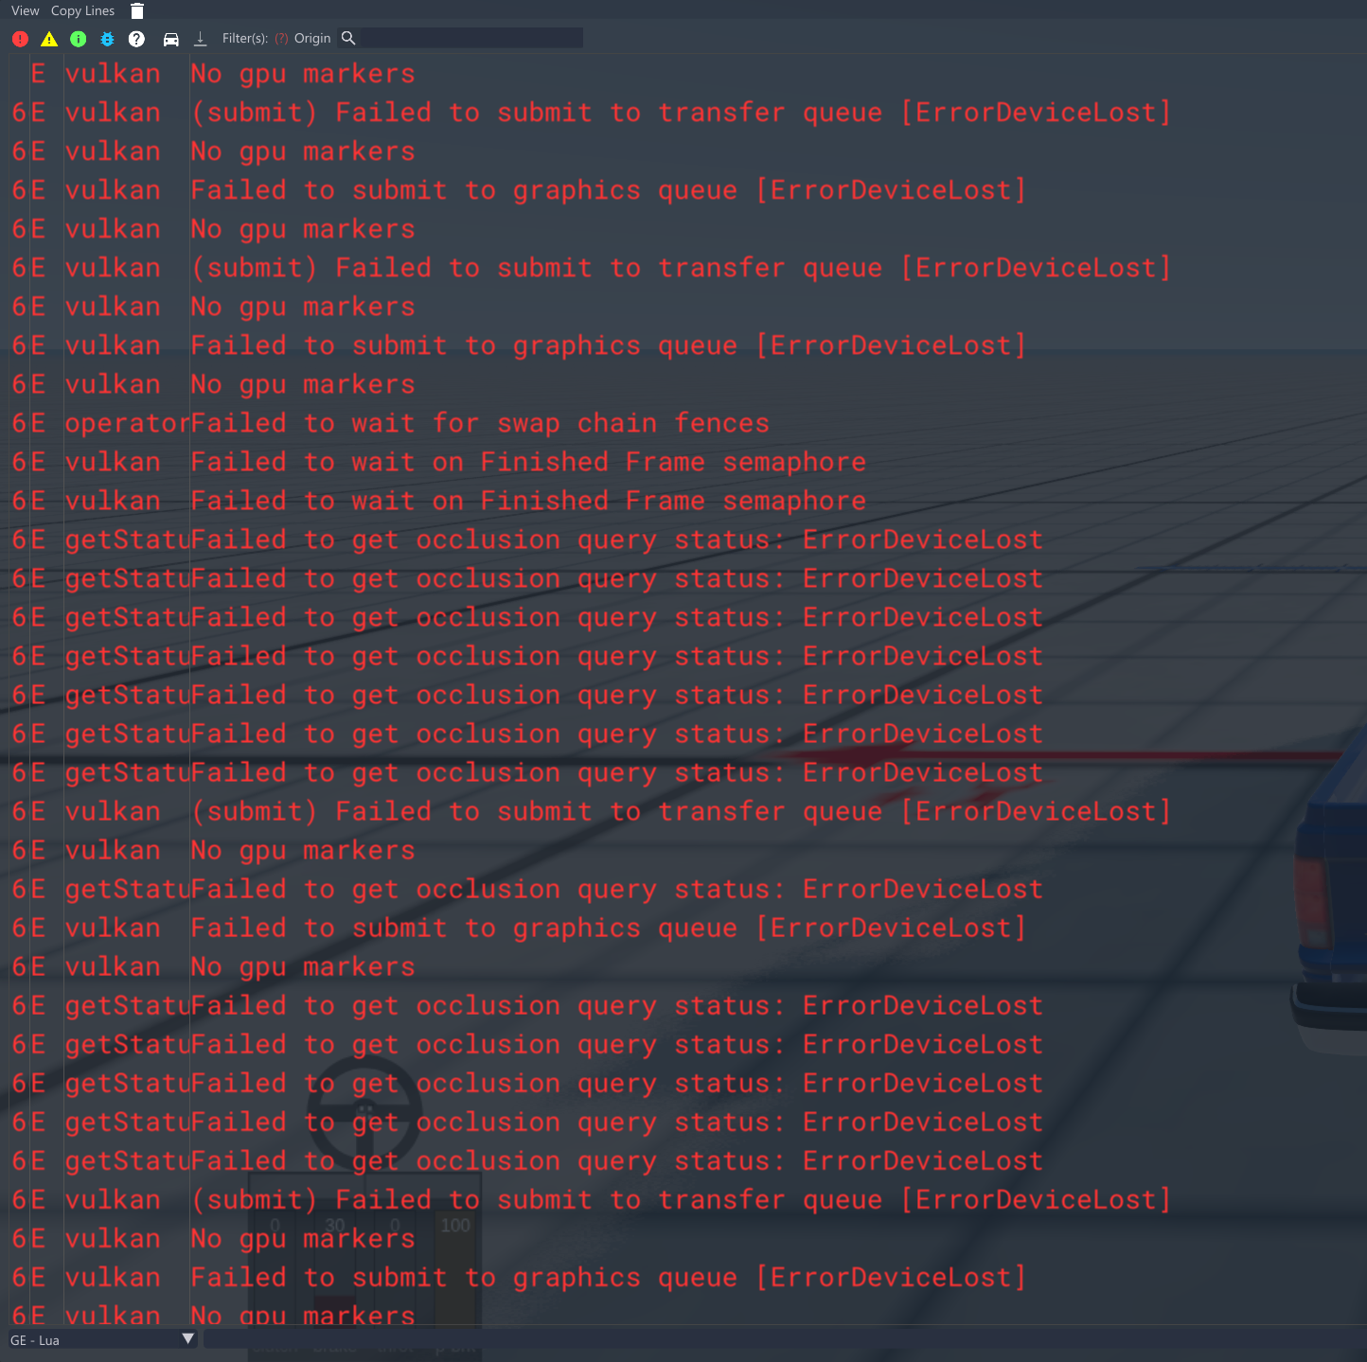Click the car icon in the console toolbar
1367x1362 pixels.
point(171,39)
